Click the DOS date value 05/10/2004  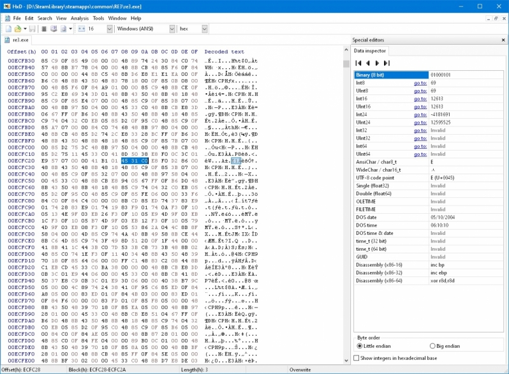pyautogui.click(x=443, y=218)
